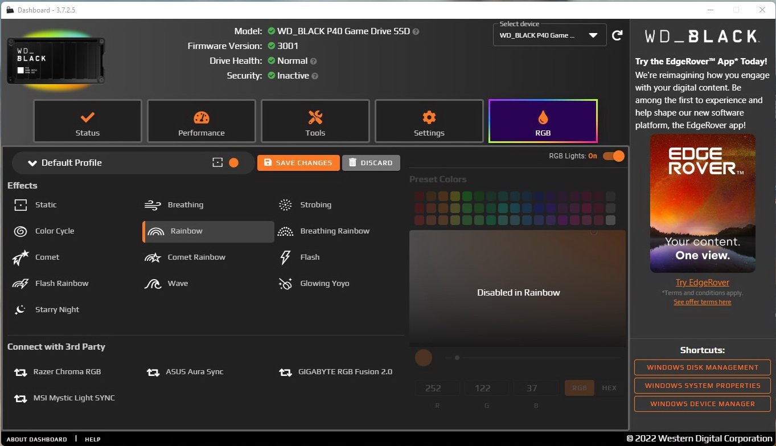
Task: Choose the Starry Night moon icon
Action: coord(20,310)
